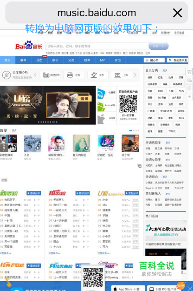Open the 大运河之歌征集活动 banner
Image resolution: width=193 pixels, height=291 pixels.
[x=166, y=231]
